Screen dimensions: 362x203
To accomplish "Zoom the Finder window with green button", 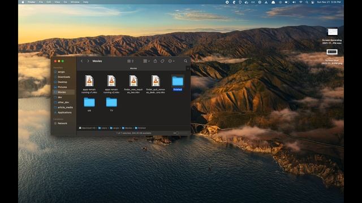I will click(63, 61).
